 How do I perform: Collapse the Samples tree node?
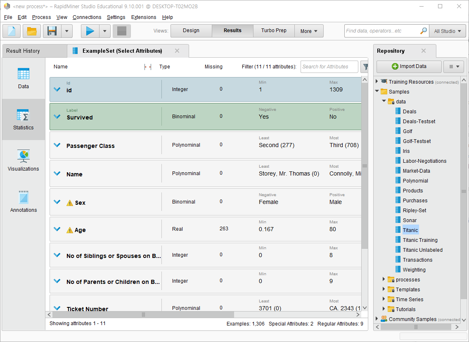pos(377,91)
